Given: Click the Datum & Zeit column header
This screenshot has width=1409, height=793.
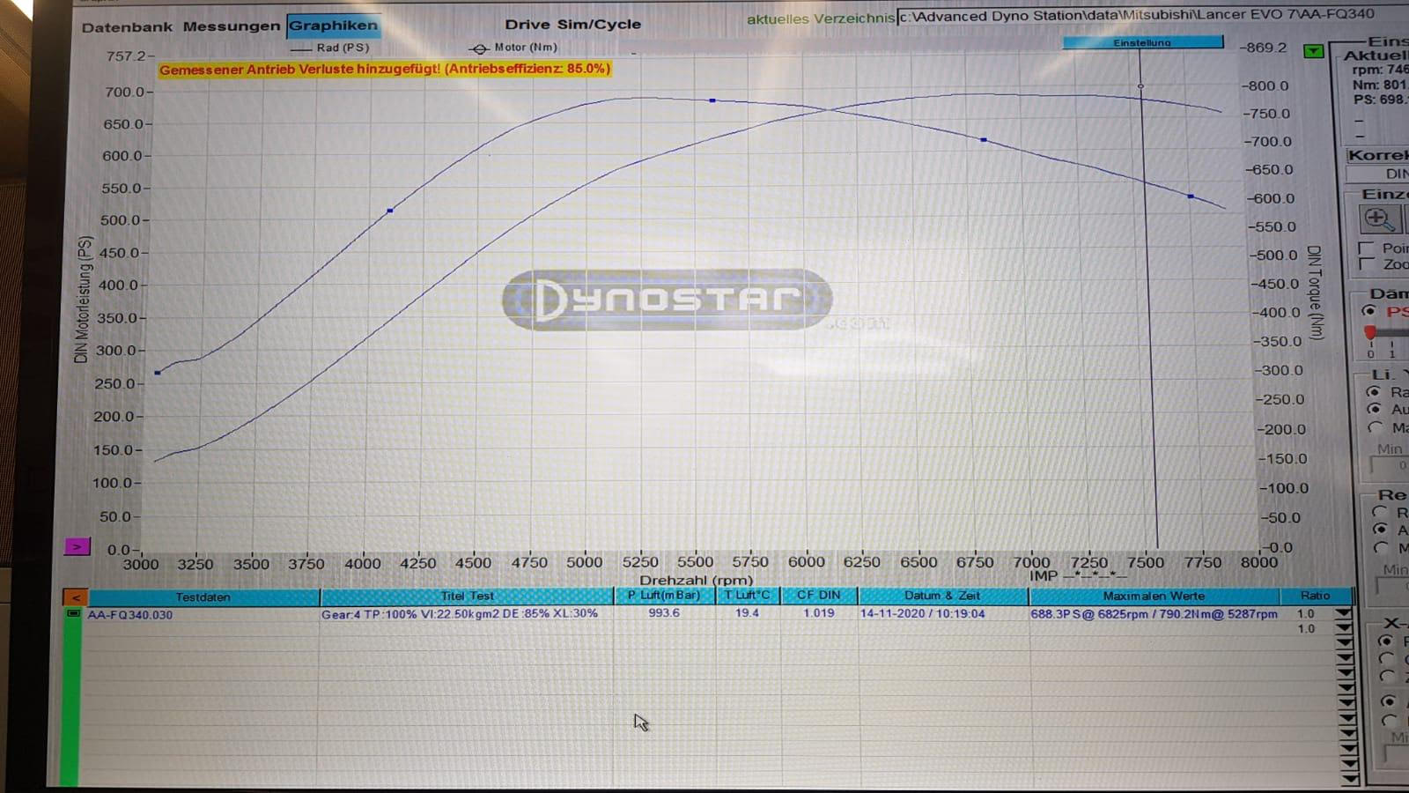Looking at the screenshot, I should pyautogui.click(x=942, y=595).
